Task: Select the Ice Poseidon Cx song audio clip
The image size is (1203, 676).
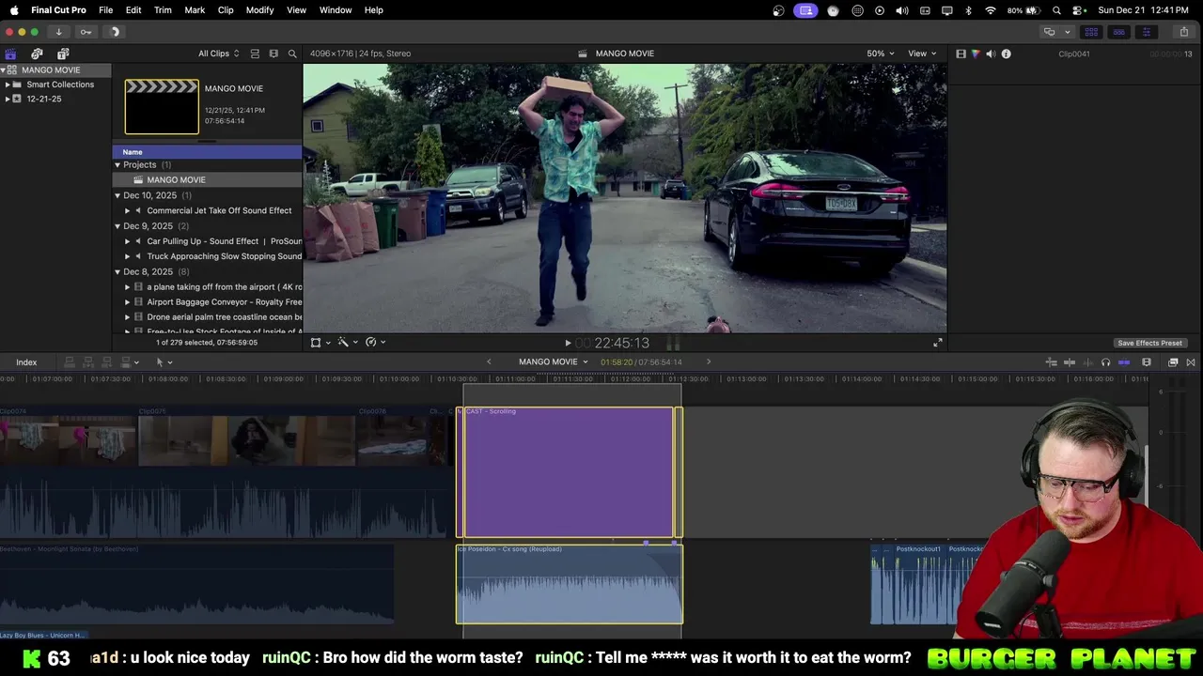Action: coord(570,584)
